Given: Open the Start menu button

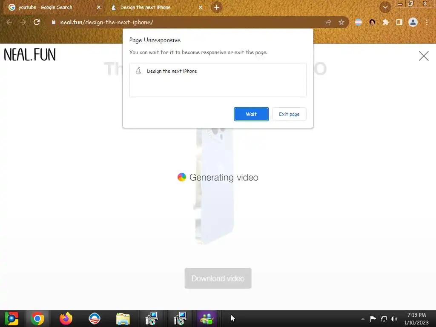Looking at the screenshot, I should pyautogui.click(x=11, y=318).
